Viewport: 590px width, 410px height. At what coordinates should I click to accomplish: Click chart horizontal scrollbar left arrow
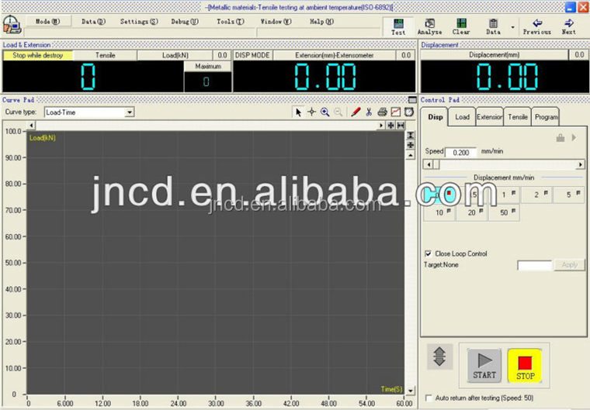click(x=32, y=126)
